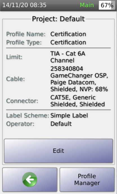The image size is (117, 194).
Task: Check the 67% battery indicator
Action: (x=107, y=5)
